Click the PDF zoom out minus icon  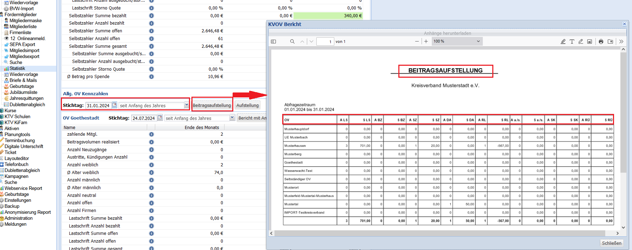tap(417, 41)
